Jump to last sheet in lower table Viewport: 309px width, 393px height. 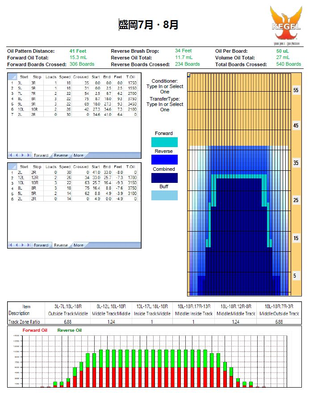tap(29, 245)
